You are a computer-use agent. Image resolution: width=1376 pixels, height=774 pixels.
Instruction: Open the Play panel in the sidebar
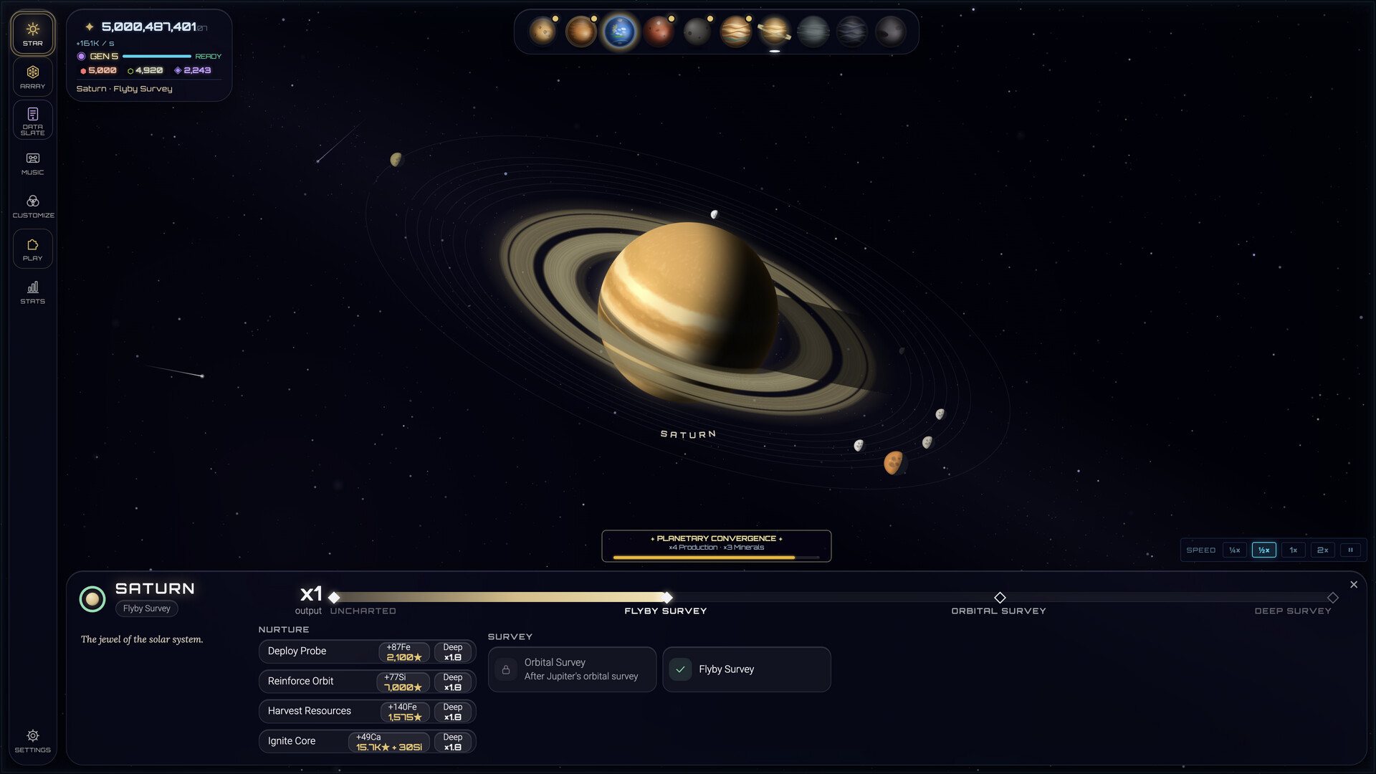tap(32, 249)
